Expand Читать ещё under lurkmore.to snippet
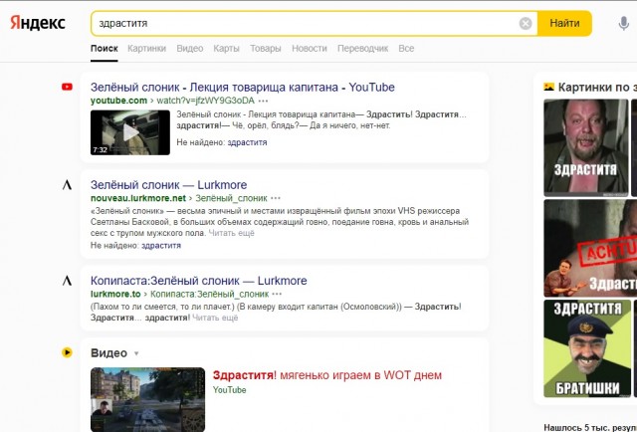This screenshot has height=432, width=637. click(215, 318)
